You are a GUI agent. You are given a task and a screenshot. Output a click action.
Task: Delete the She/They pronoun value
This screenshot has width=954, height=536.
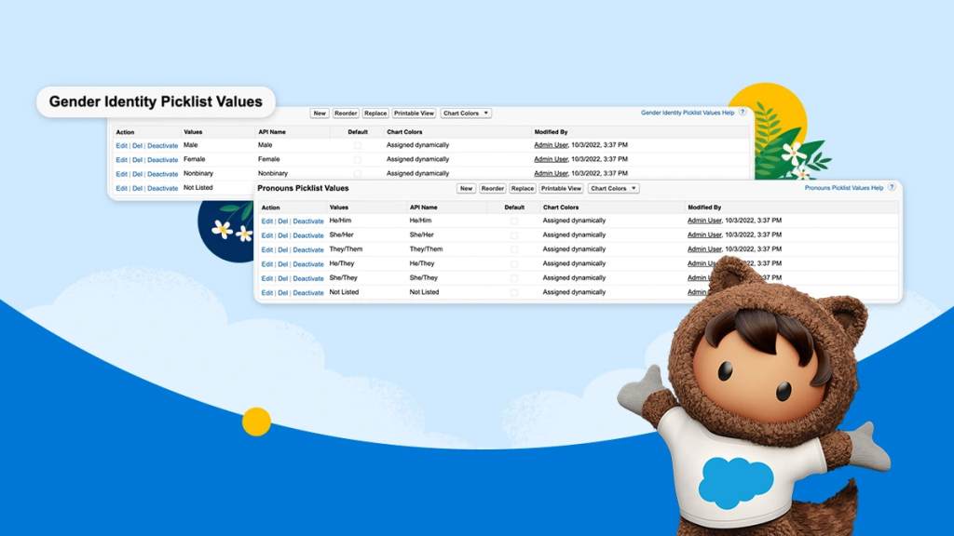(x=283, y=278)
